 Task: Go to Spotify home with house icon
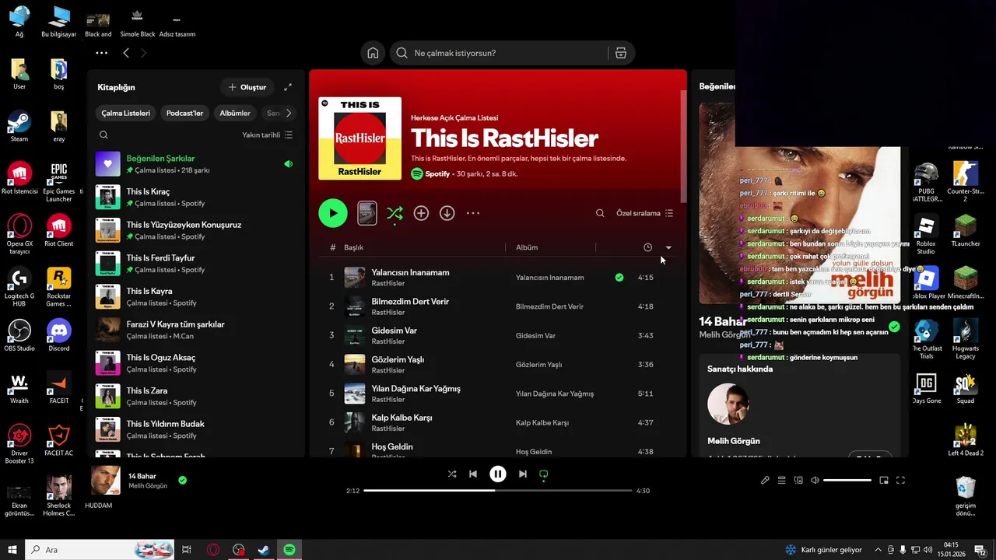pyautogui.click(x=373, y=53)
